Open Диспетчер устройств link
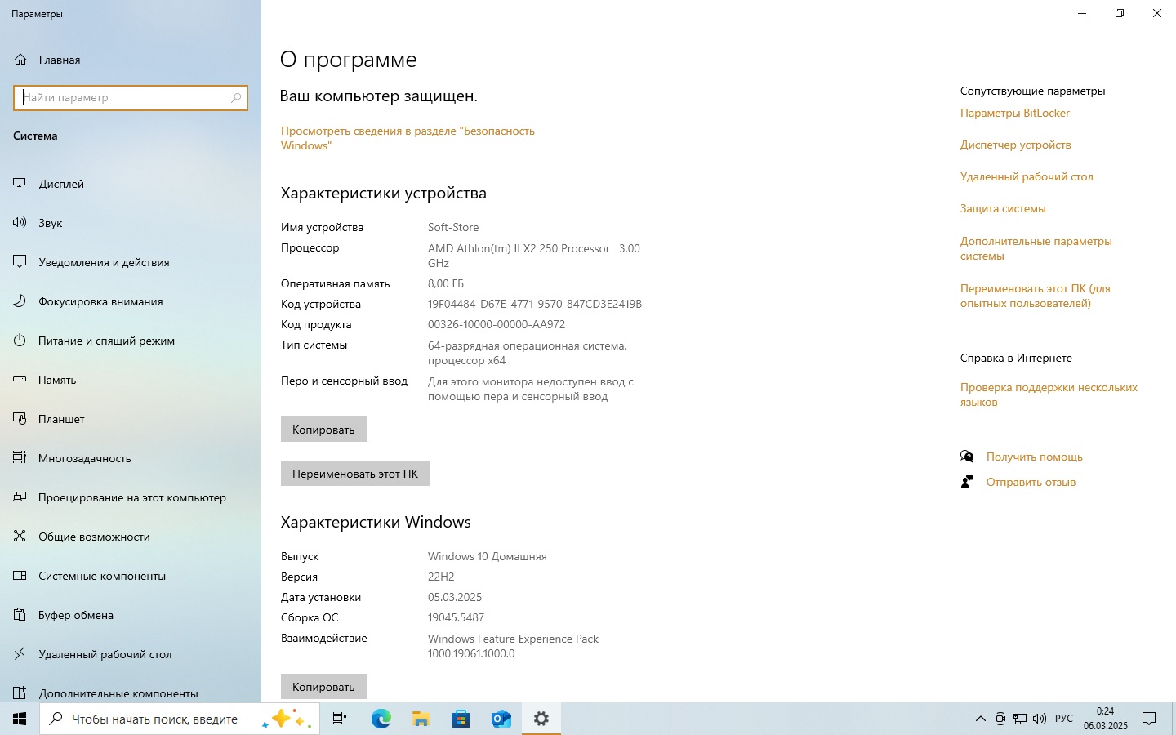Image resolution: width=1176 pixels, height=735 pixels. (x=1016, y=145)
